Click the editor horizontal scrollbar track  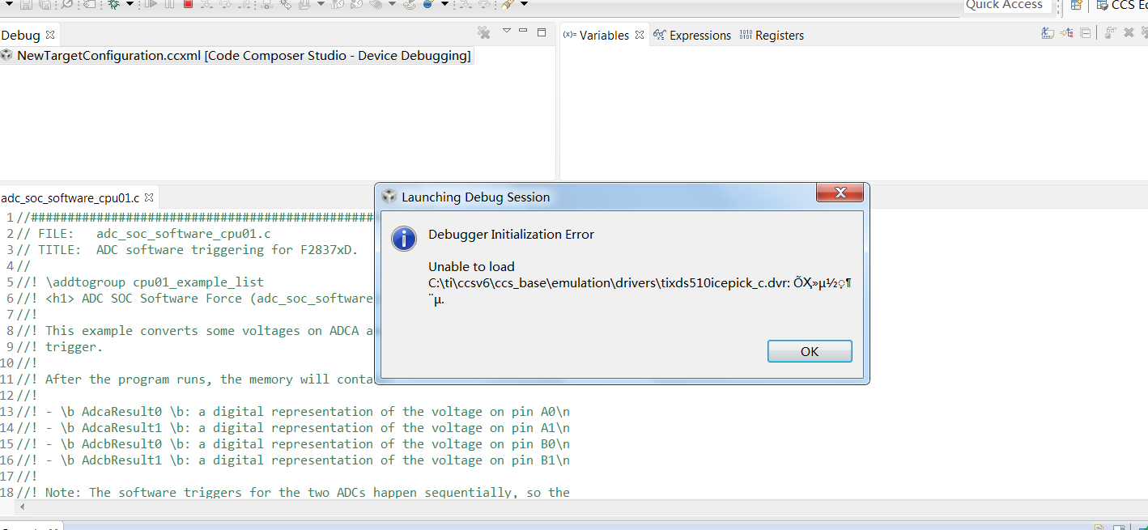583,507
